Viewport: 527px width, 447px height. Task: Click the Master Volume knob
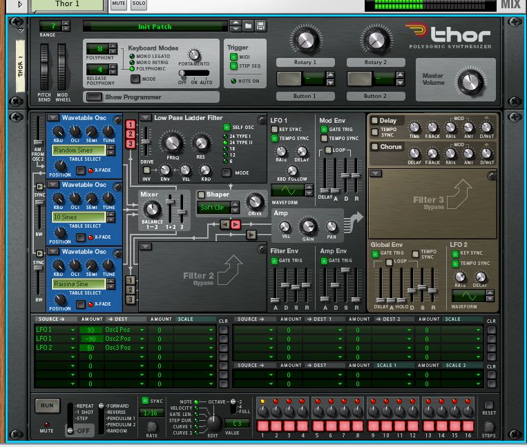coord(469,81)
